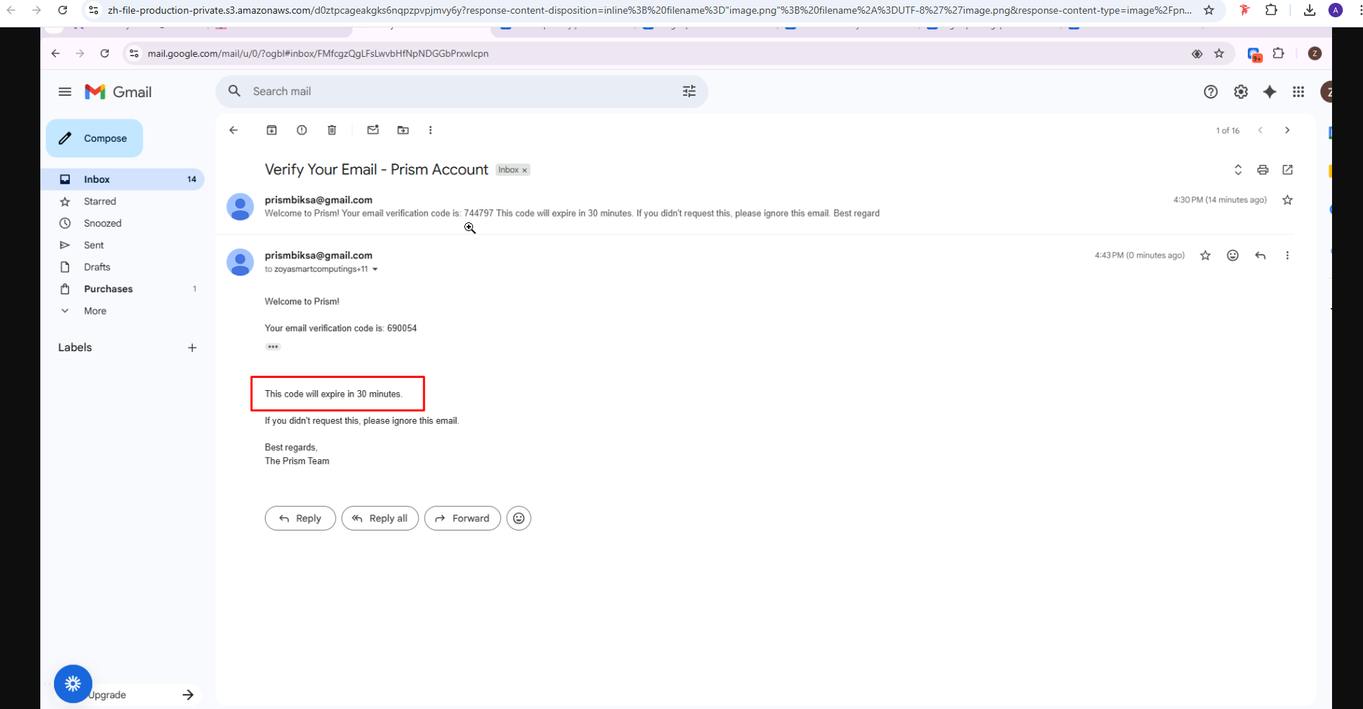Mark the conversation as unread
Screen dimensions: 1363x709
point(373,130)
